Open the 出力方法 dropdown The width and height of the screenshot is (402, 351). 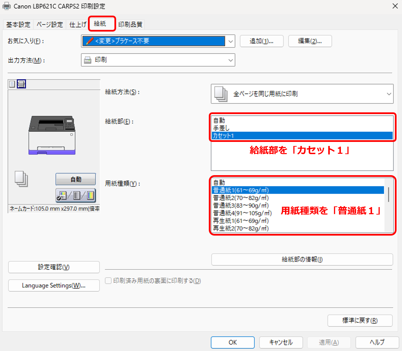158,60
